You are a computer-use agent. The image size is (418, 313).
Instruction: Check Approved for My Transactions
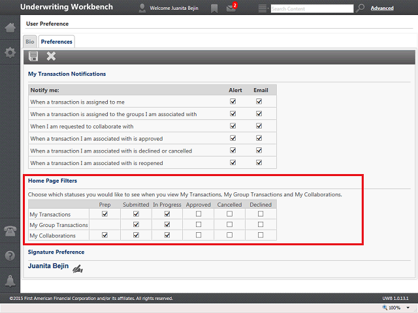click(x=199, y=214)
